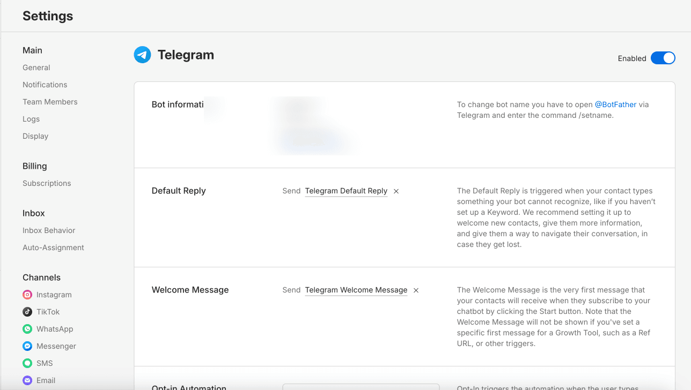Remove the Telegram Welcome Message flow
691x390 pixels.
pyautogui.click(x=416, y=290)
